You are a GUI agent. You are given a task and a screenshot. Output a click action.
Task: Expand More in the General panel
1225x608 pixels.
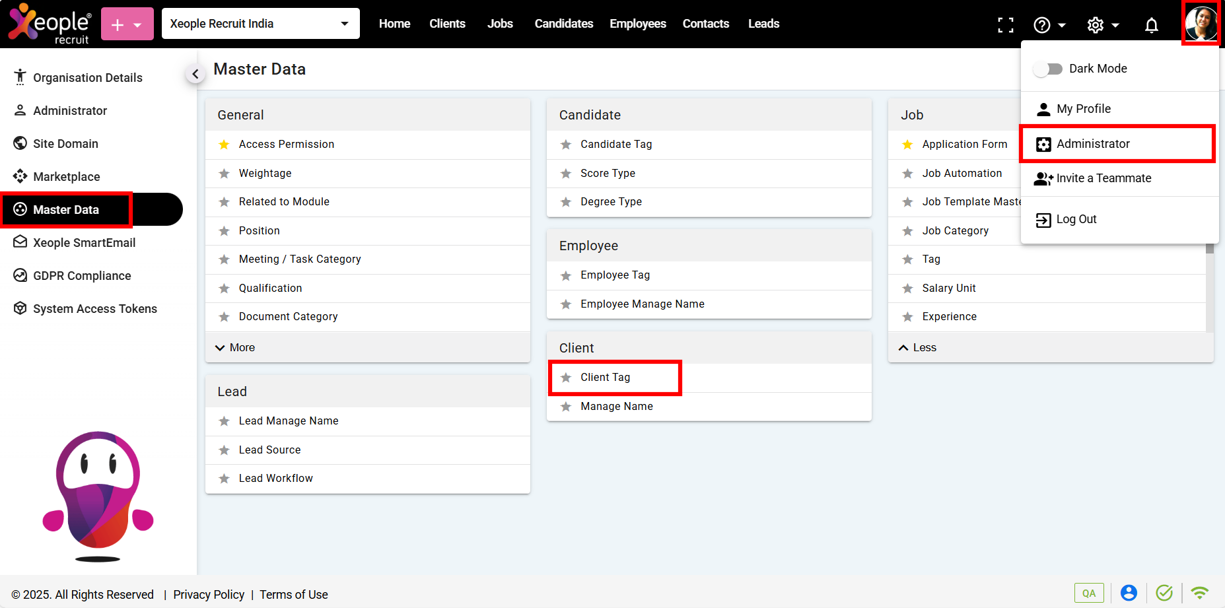(236, 348)
